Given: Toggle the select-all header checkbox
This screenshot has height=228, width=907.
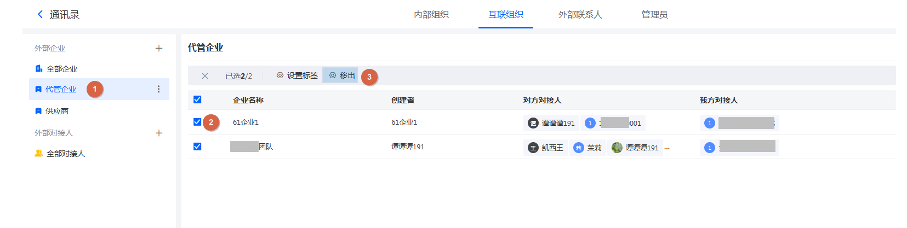Looking at the screenshot, I should (x=197, y=100).
